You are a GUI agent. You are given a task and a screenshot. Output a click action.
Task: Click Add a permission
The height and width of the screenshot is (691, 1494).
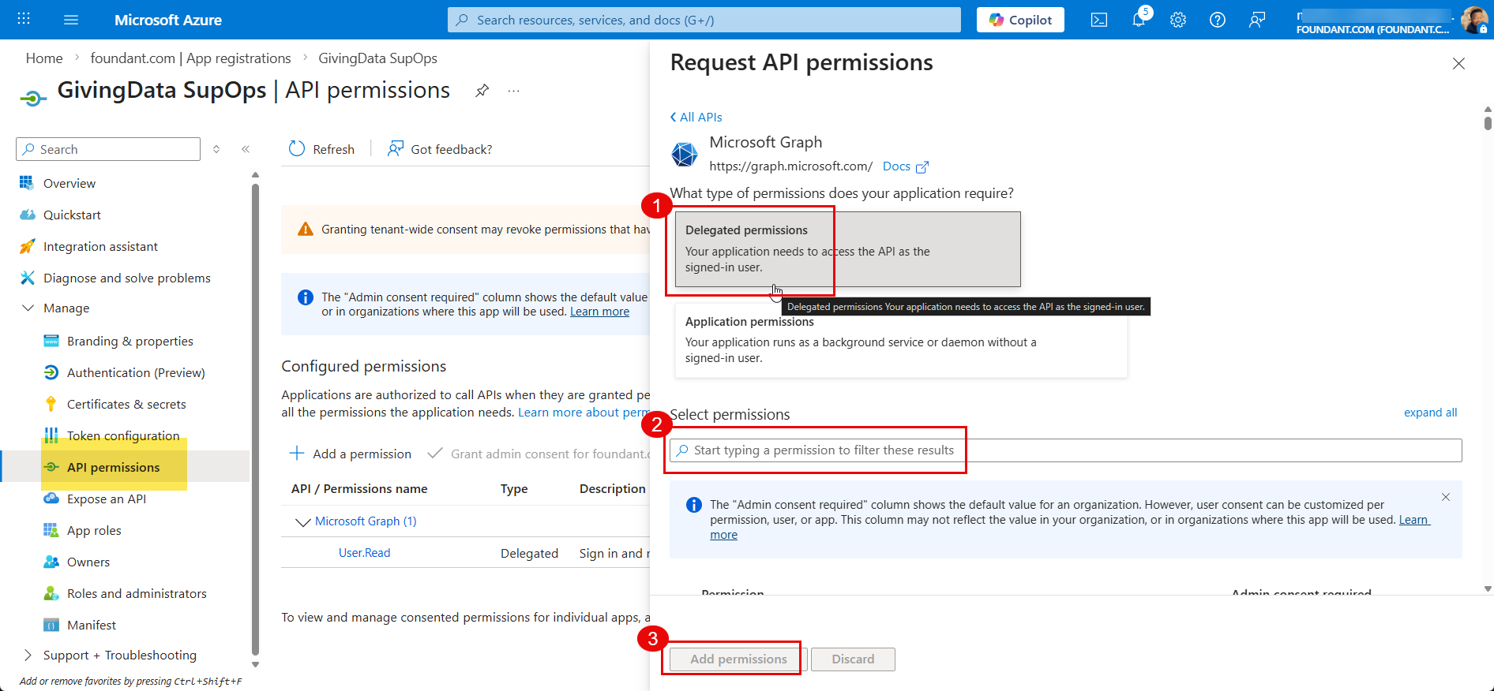[x=351, y=454]
